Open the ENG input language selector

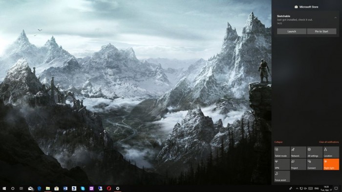tap(317, 189)
